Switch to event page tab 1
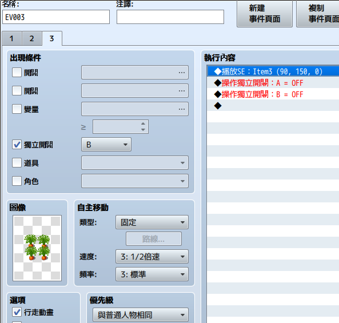 pos(11,39)
